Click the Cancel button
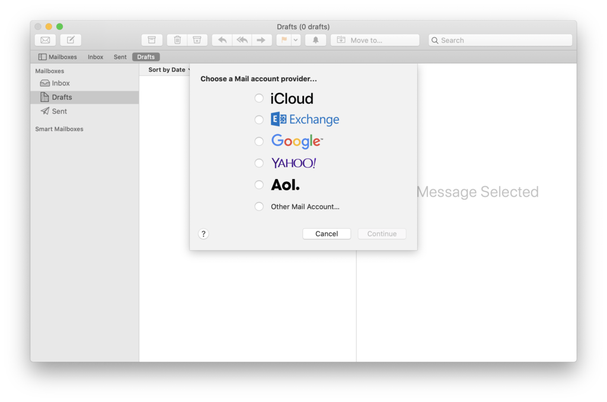This screenshot has width=607, height=402. [327, 234]
